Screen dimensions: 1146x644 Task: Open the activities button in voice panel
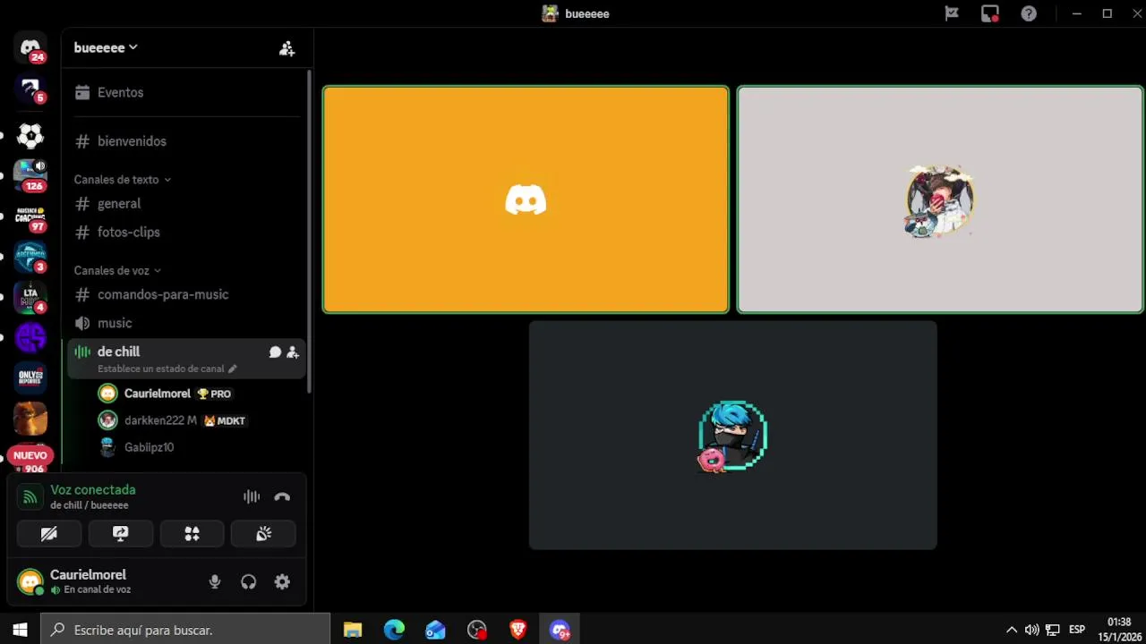[x=192, y=534]
